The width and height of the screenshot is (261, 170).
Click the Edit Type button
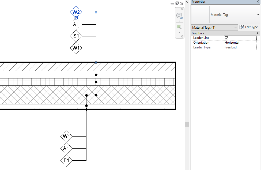point(249,27)
